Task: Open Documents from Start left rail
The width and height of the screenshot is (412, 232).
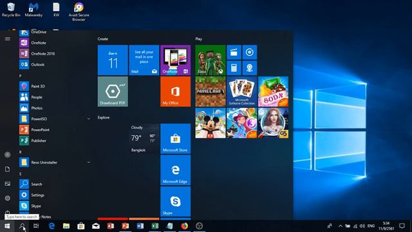Action: point(7,169)
